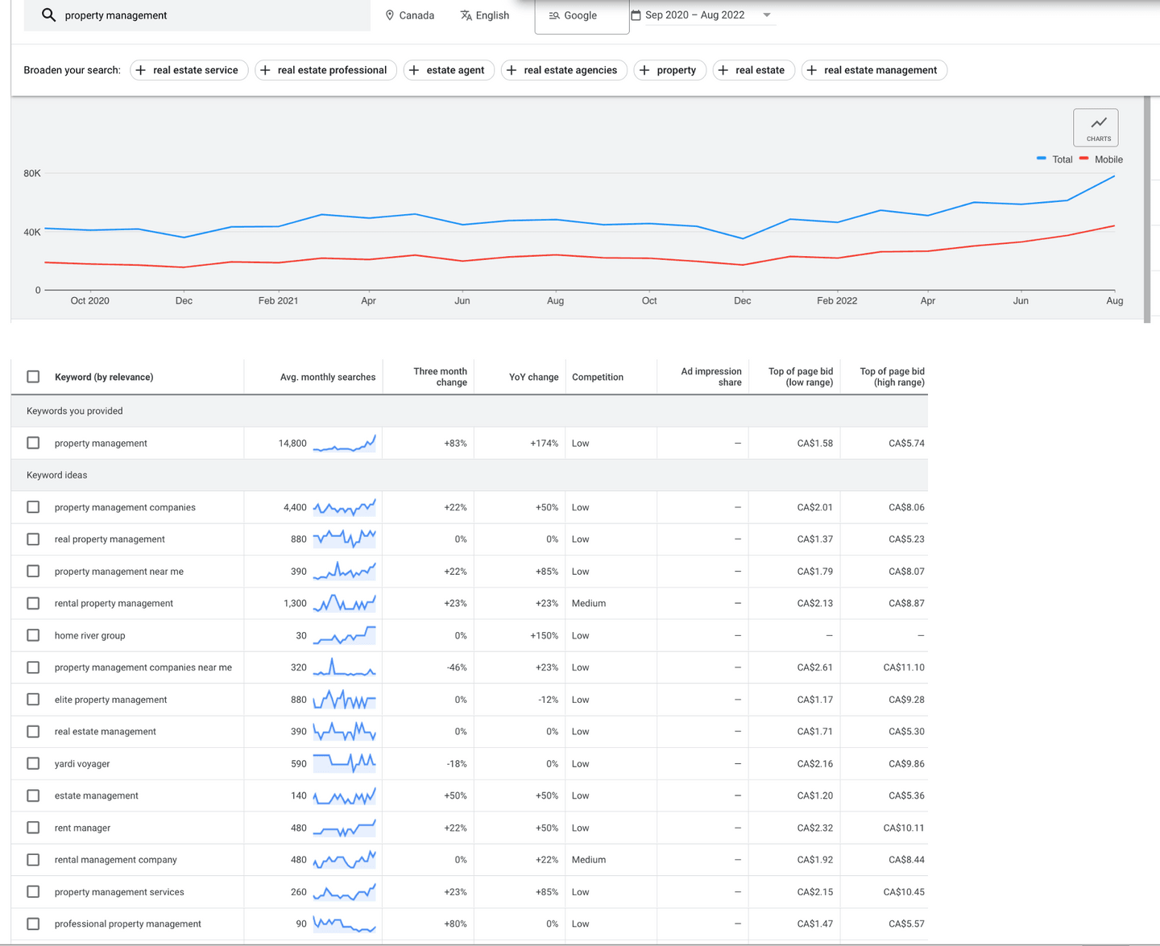This screenshot has width=1160, height=946.
Task: Check the property management near me checkbox
Action: (x=33, y=571)
